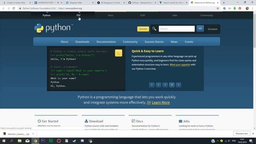The width and height of the screenshot is (256, 144).
Task: Click the red record icon on taskbar
Action: tap(59, 141)
